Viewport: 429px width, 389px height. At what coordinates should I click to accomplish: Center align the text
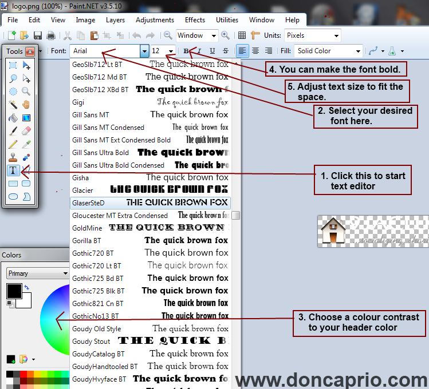coord(255,51)
